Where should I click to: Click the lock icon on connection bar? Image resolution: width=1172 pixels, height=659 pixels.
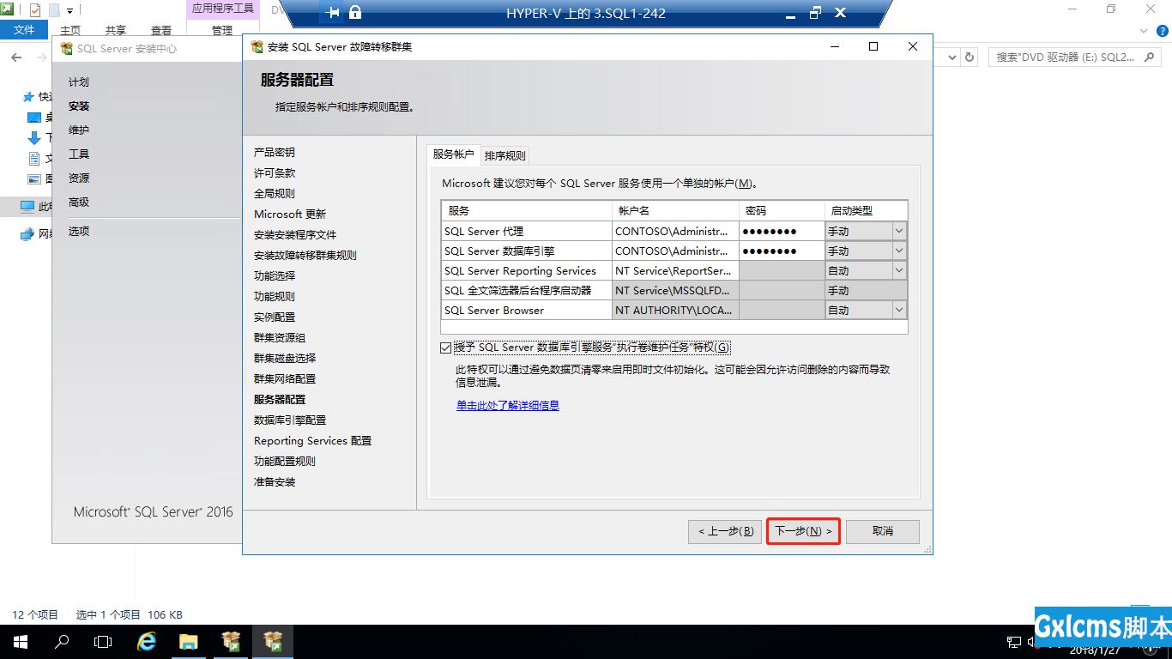(x=355, y=13)
